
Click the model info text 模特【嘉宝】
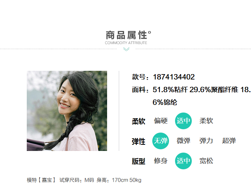tap(41, 180)
